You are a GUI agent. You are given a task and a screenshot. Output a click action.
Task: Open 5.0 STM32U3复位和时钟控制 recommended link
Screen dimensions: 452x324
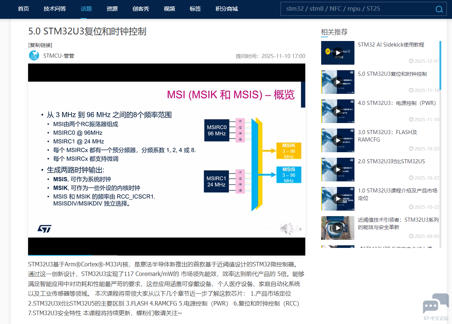(392, 74)
